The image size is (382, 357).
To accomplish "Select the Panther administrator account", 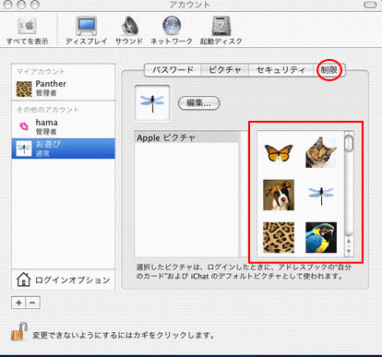I will point(64,88).
